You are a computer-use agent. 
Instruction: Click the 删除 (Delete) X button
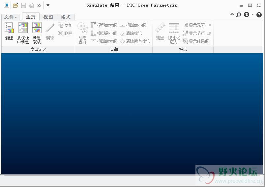coord(65,33)
